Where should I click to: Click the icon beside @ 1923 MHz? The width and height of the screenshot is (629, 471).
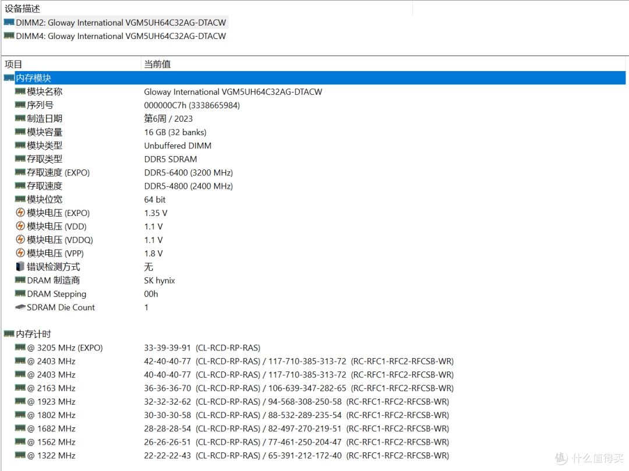20,401
